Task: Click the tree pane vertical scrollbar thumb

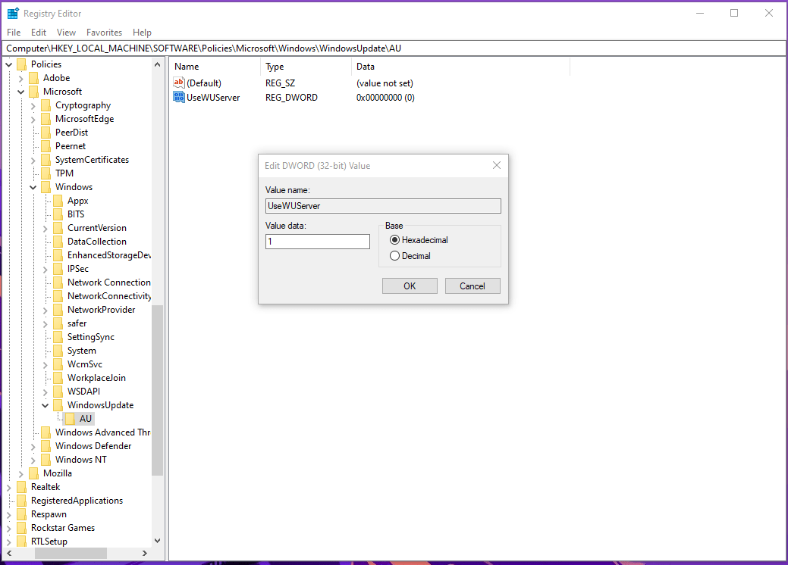Action: click(157, 390)
